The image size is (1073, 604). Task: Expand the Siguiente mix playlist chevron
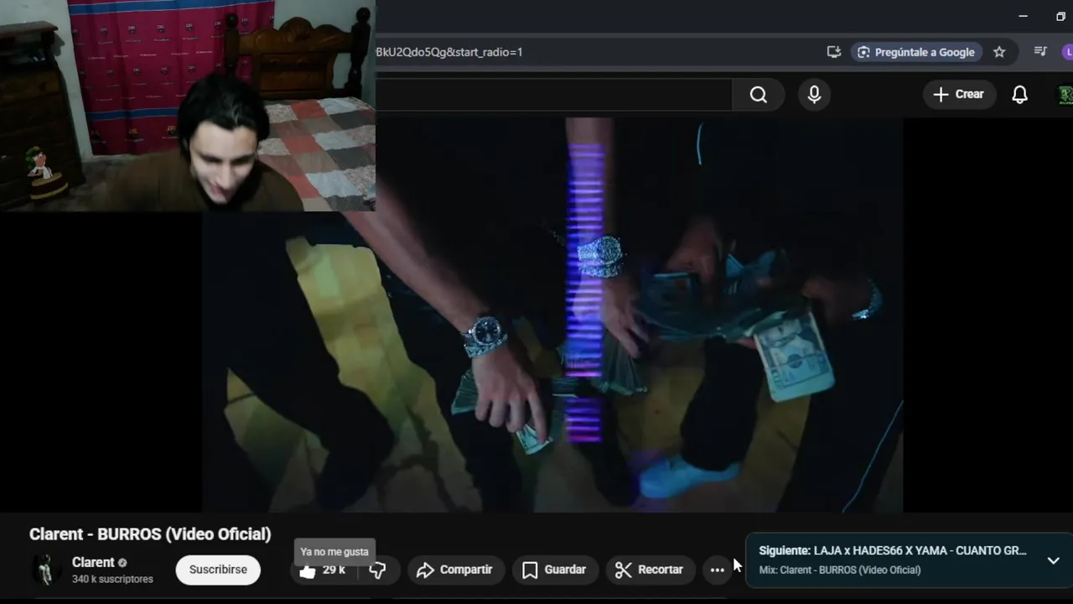pos(1054,560)
